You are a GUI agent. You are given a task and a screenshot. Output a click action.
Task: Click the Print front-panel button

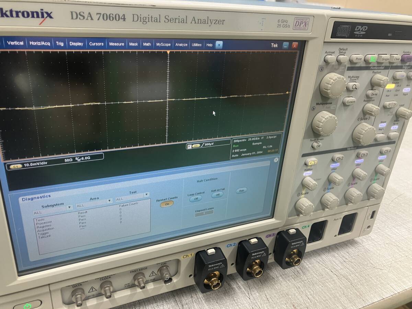[x=356, y=58]
